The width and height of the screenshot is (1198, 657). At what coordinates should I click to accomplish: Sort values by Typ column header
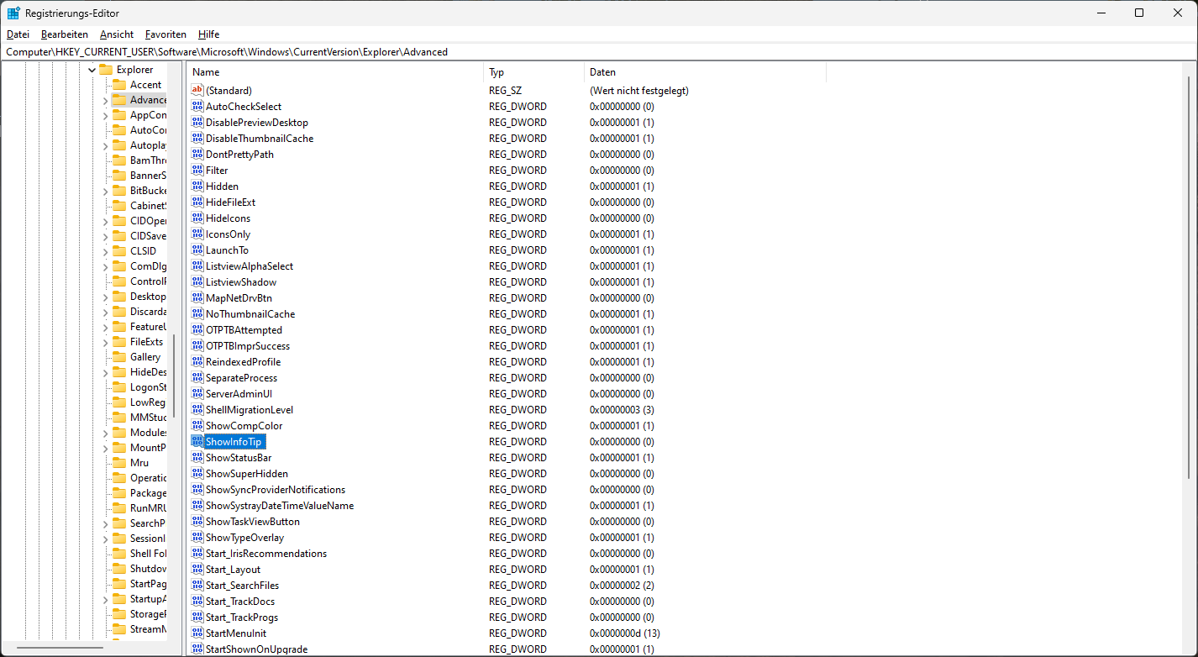533,72
